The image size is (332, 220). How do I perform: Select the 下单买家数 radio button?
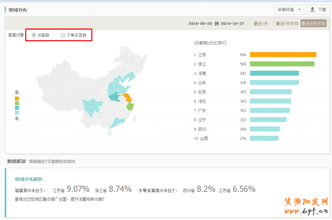[x=63, y=35]
